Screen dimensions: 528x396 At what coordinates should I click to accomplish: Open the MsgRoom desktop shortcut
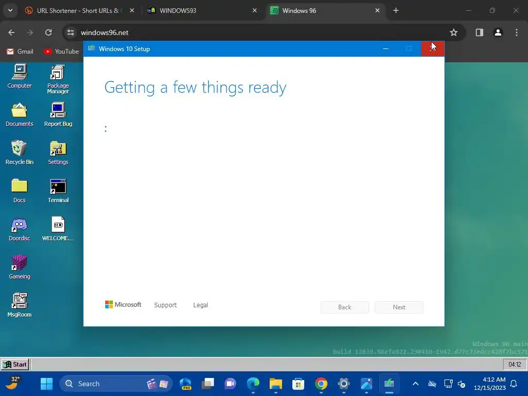19,305
